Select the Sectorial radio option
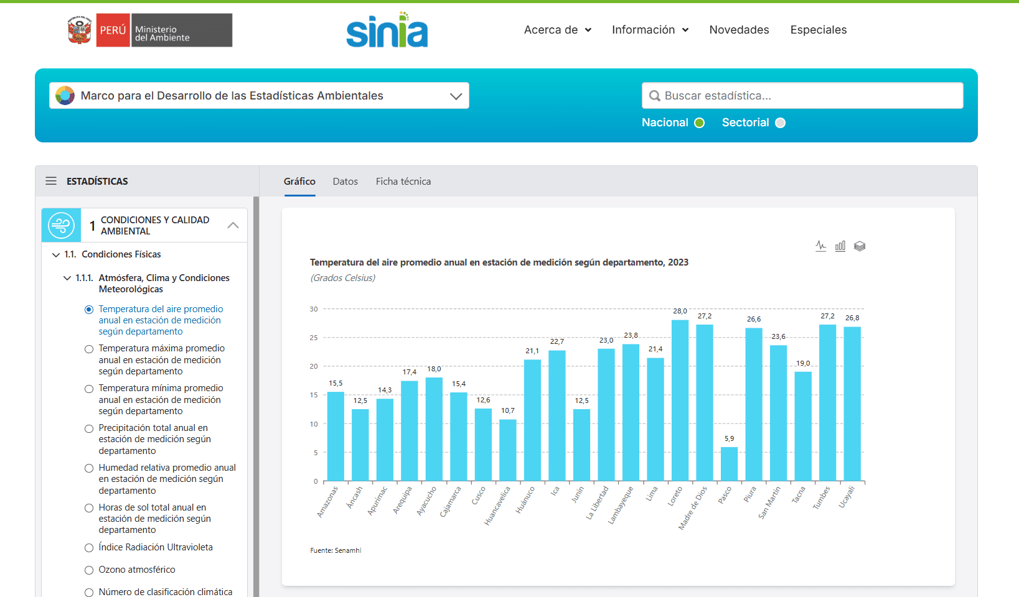The image size is (1019, 597). 780,123
